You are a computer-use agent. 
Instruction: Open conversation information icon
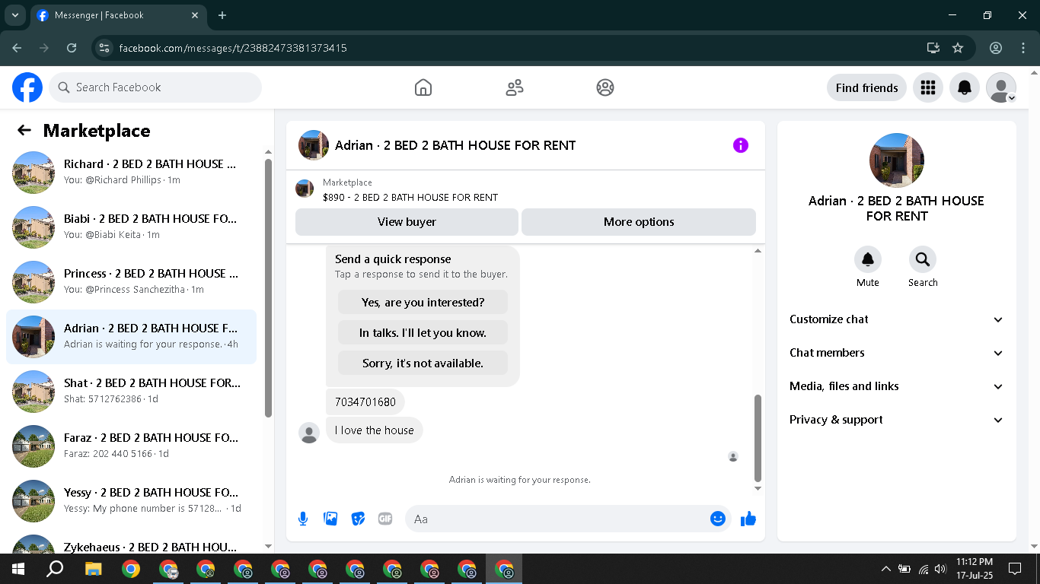741,145
